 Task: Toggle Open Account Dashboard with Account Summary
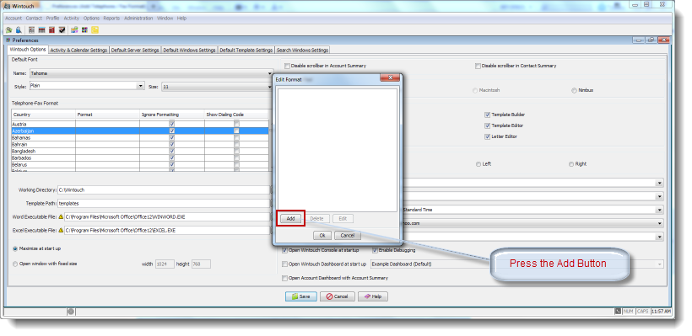pyautogui.click(x=284, y=278)
